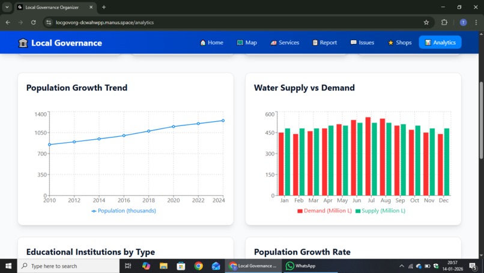
Task: Open the browser extensions puzzle icon
Action: 444,22
